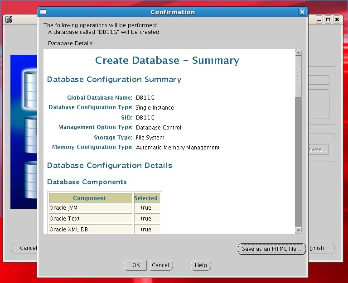Image resolution: width=348 pixels, height=283 pixels.
Task: Click the 'Selected' column header
Action: coord(147,198)
